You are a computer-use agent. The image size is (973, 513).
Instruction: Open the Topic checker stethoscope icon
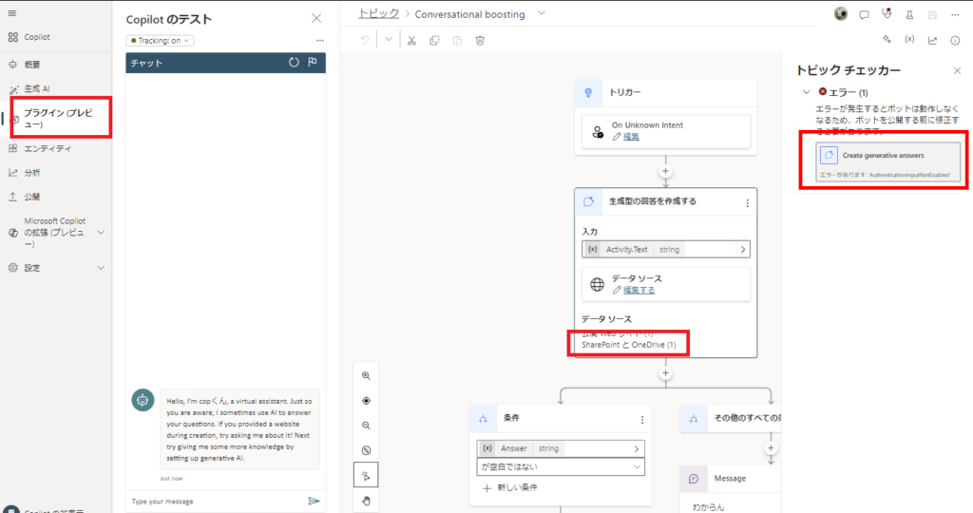(887, 14)
